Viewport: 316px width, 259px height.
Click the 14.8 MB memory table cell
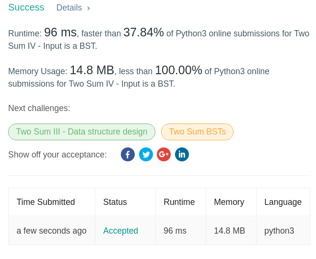point(229,231)
